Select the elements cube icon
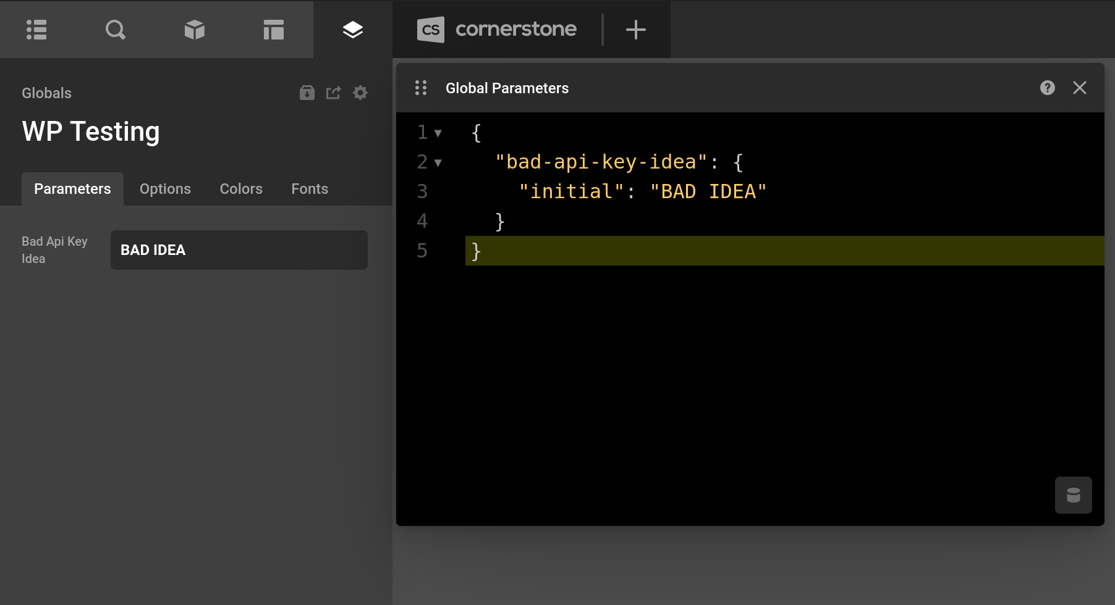 tap(195, 29)
